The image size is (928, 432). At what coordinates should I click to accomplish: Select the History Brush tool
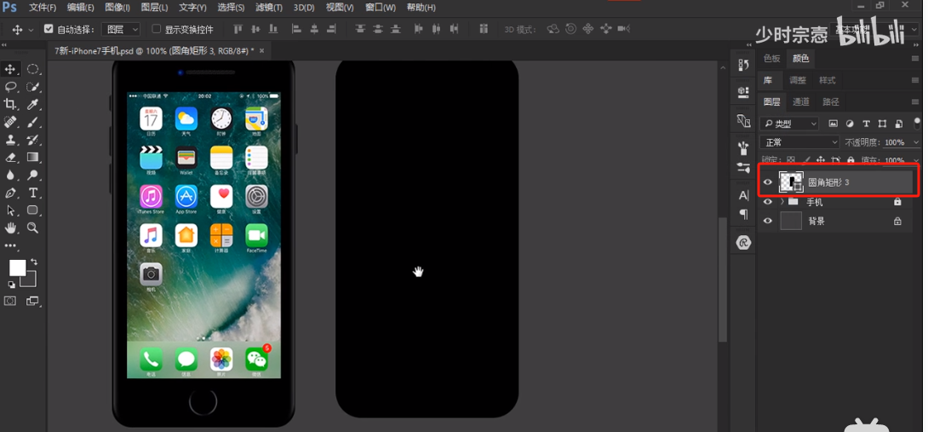coord(33,140)
